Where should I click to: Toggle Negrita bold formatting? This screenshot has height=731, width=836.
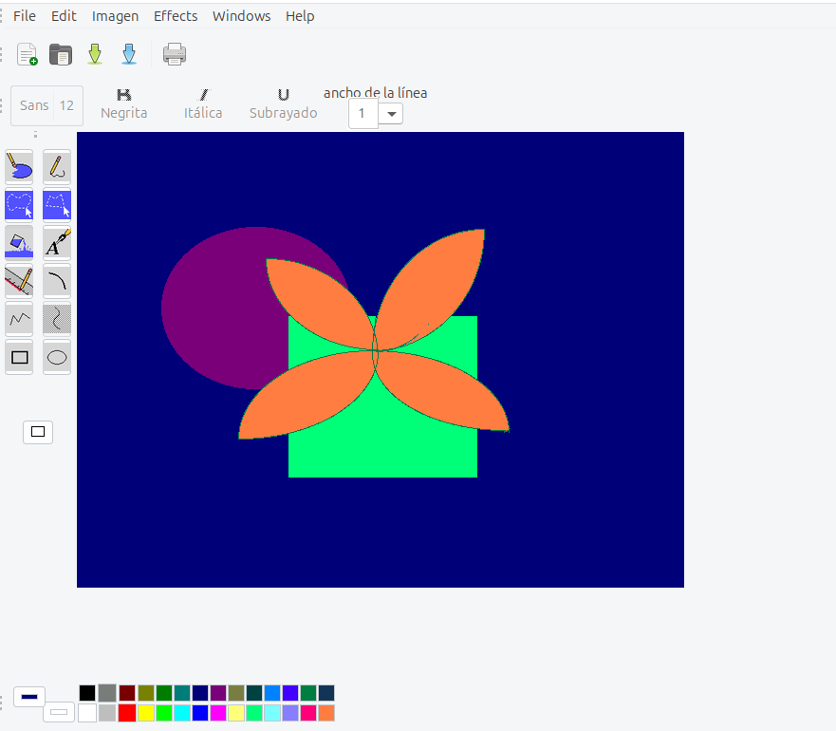click(x=124, y=104)
